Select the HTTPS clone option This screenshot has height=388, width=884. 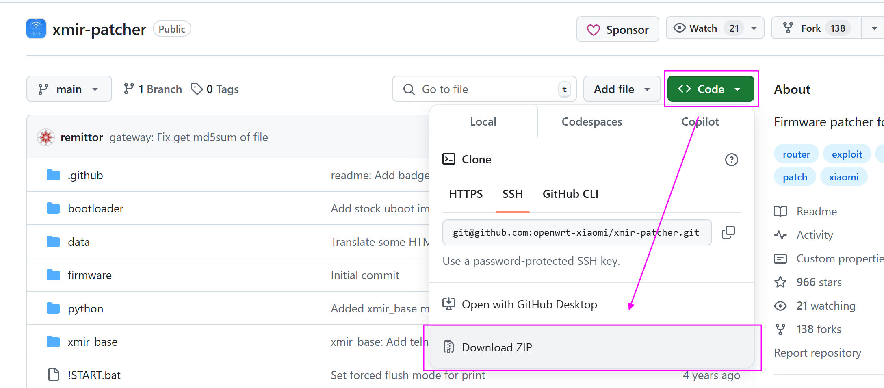click(x=466, y=194)
